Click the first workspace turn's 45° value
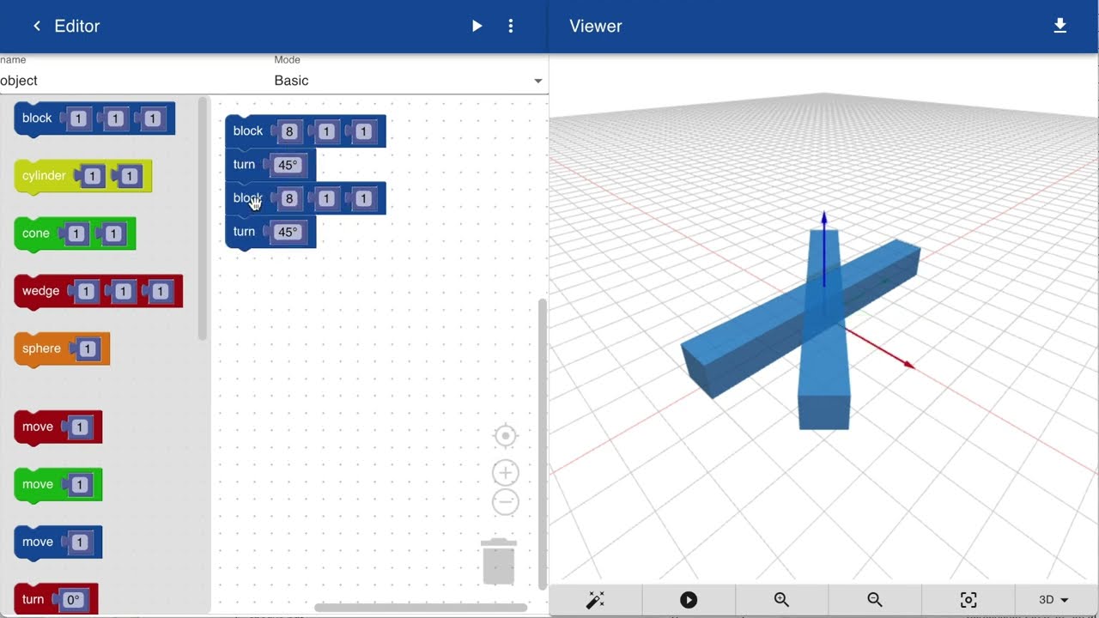This screenshot has width=1099, height=618. click(x=288, y=166)
